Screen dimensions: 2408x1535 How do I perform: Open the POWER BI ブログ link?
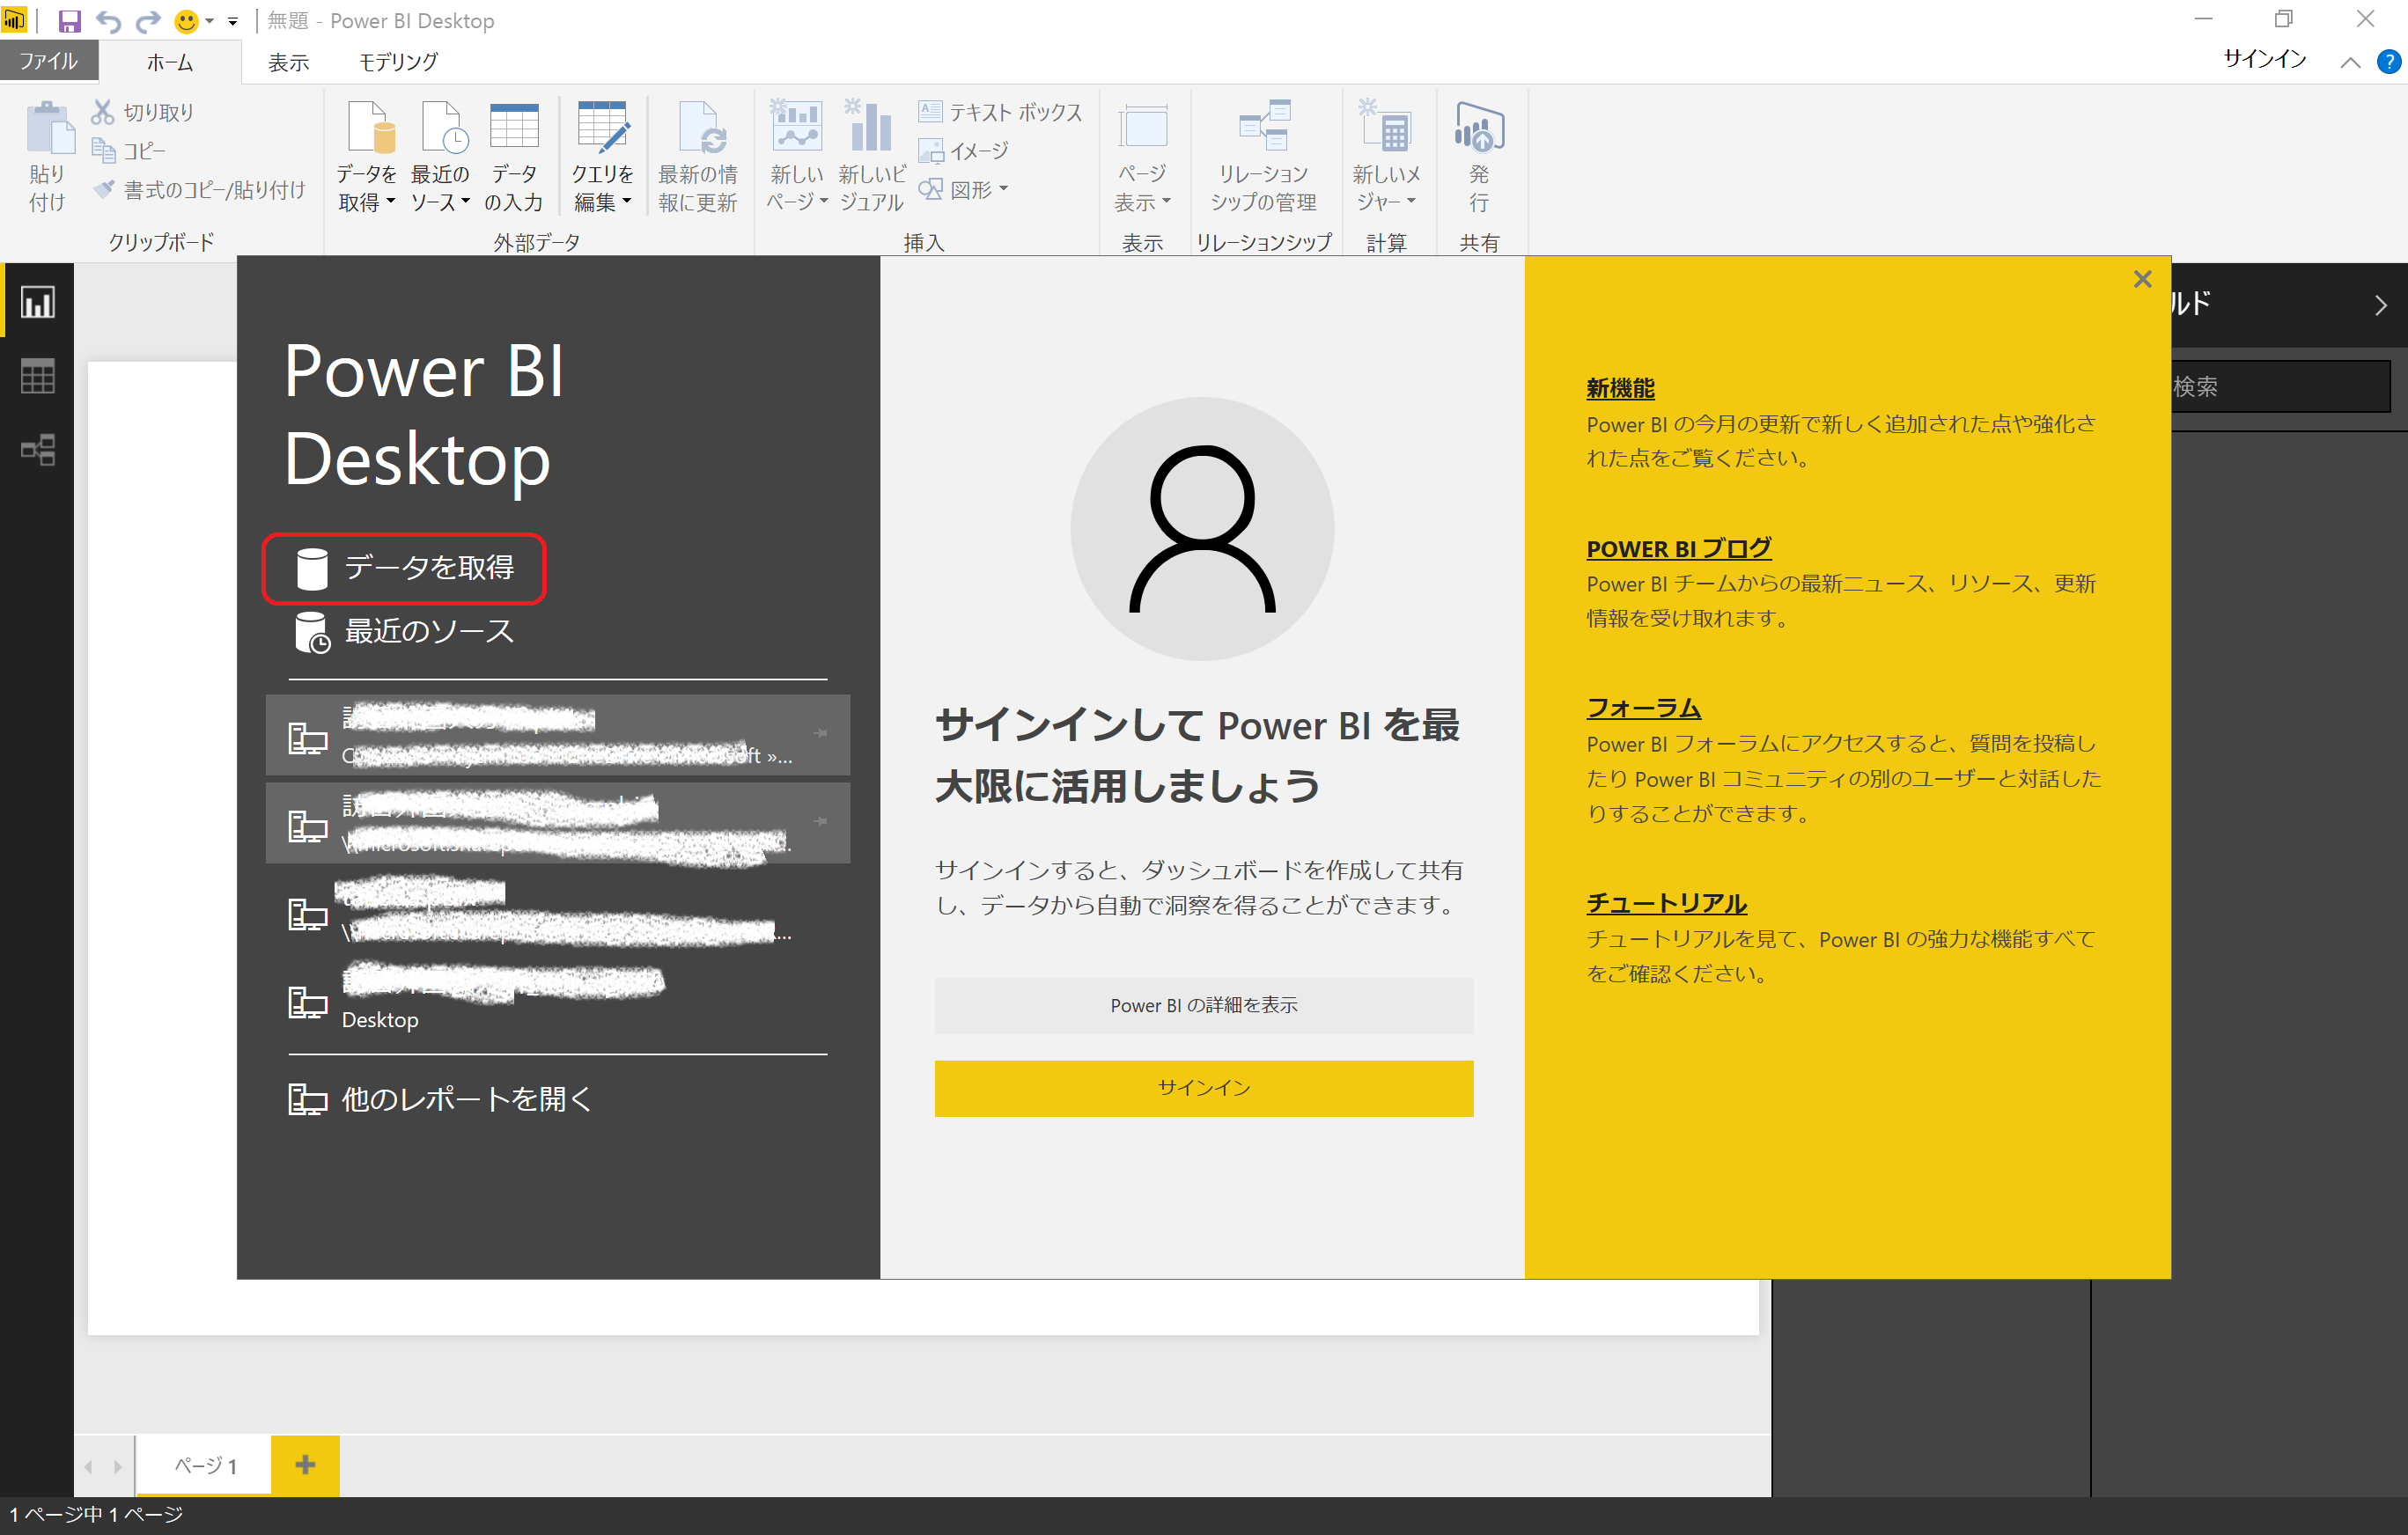point(1678,549)
